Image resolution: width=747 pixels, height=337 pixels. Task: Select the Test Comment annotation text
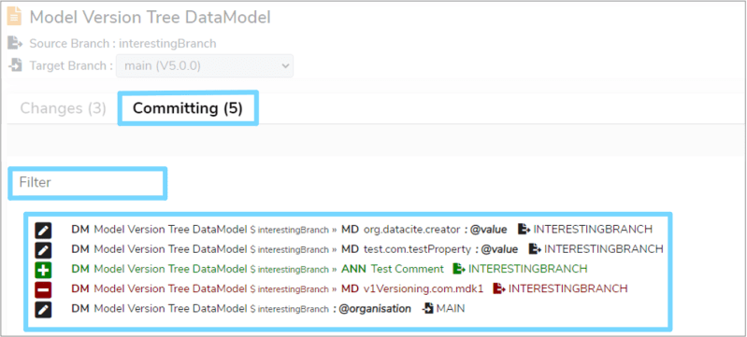[x=408, y=269]
